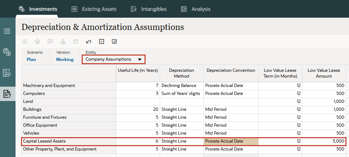
Task: Click the hierarchy tree toolbar icon
Action: 63,42
